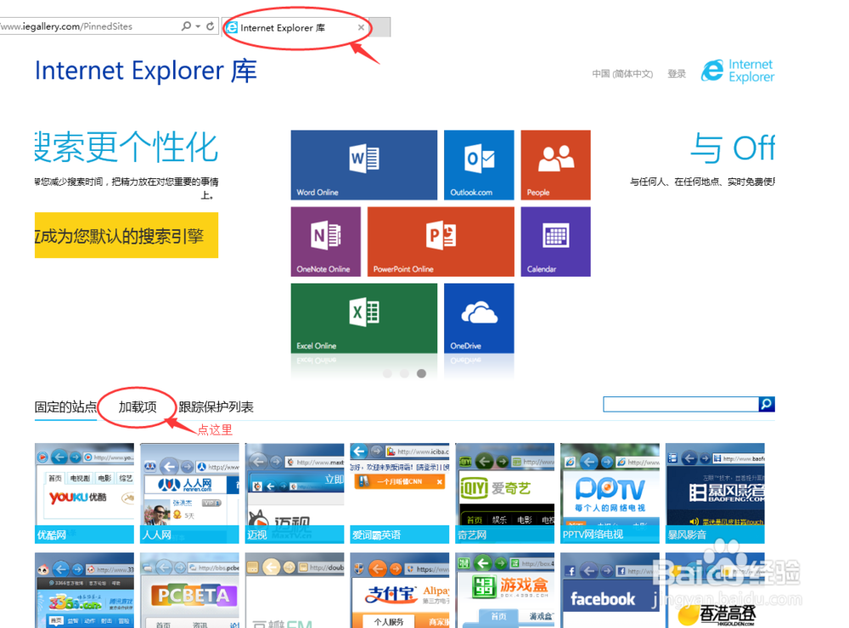Open the Word Online tile

[x=364, y=165]
